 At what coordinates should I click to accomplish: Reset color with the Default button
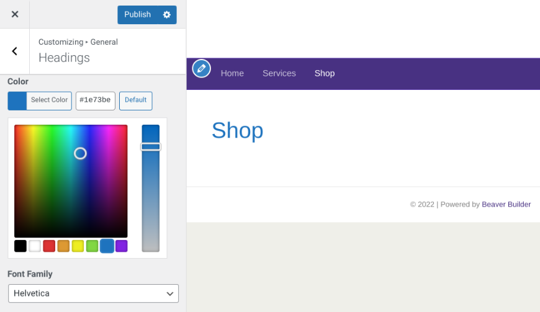click(x=136, y=100)
